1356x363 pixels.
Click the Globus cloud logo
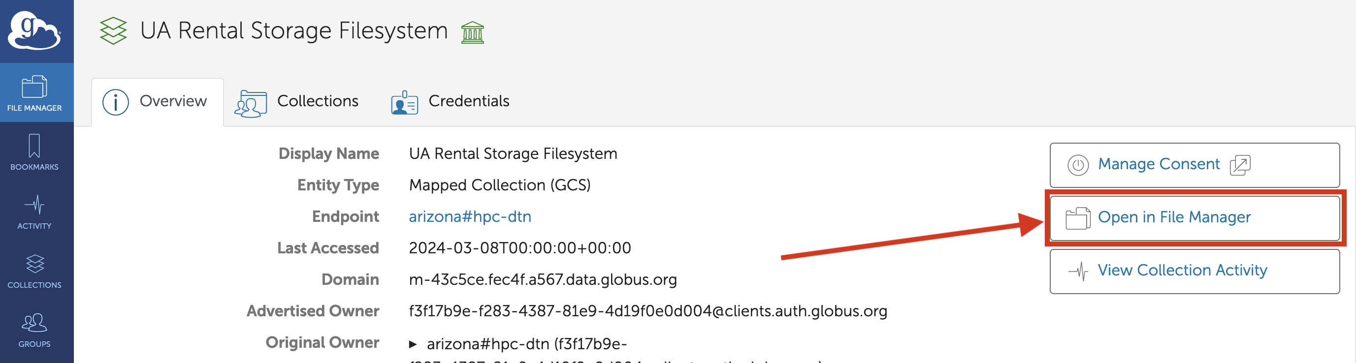(35, 31)
